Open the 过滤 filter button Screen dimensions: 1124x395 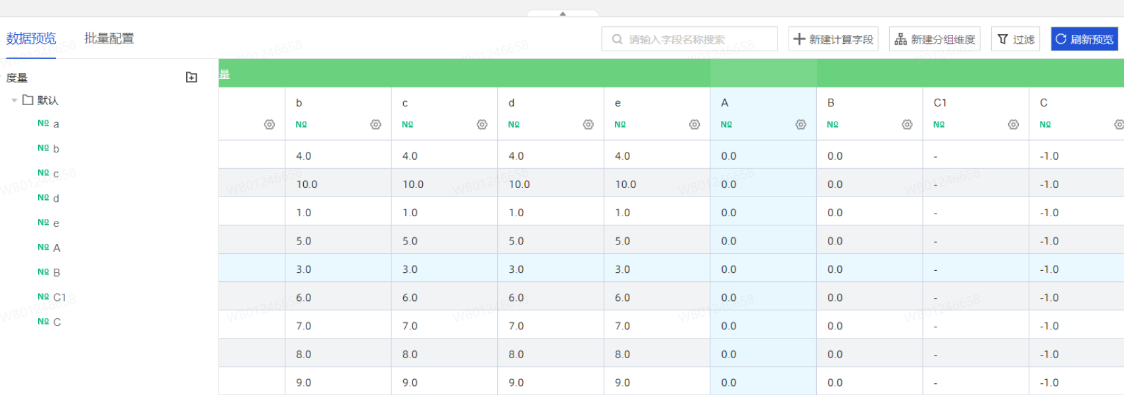(x=1015, y=39)
